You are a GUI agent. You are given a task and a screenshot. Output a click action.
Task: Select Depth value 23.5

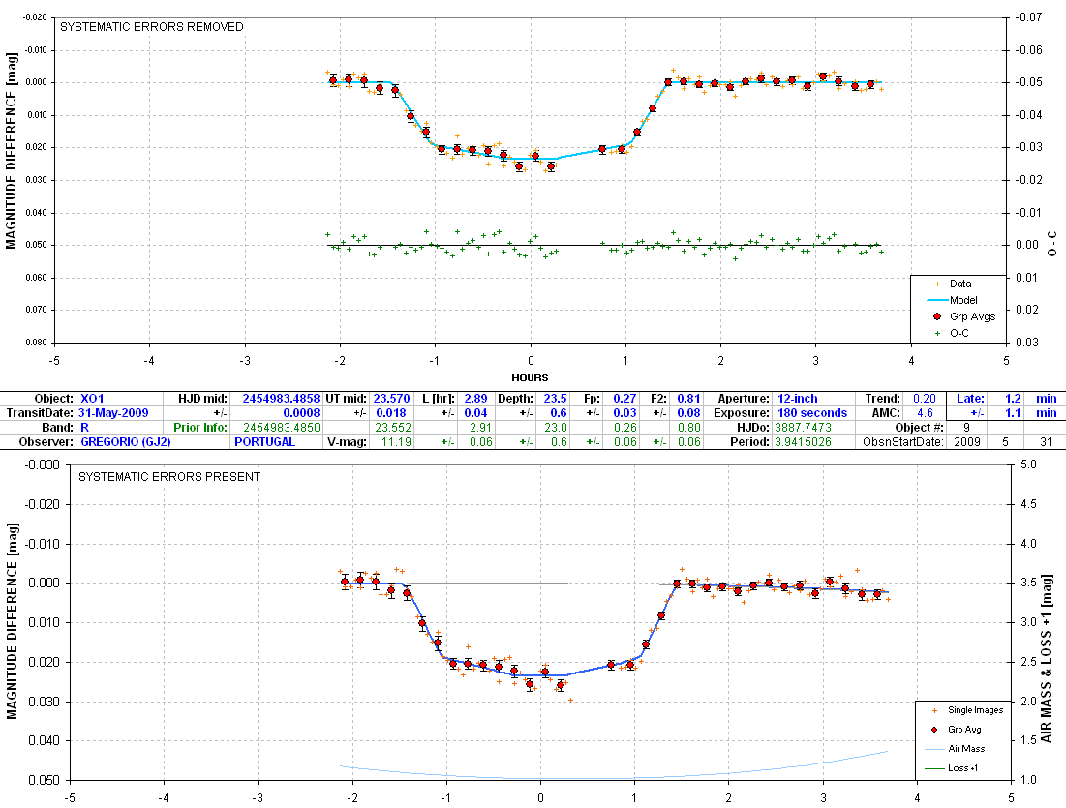[556, 399]
